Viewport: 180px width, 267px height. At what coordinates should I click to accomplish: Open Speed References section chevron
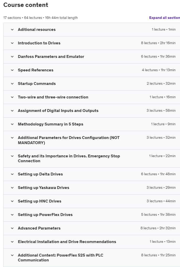(12, 70)
